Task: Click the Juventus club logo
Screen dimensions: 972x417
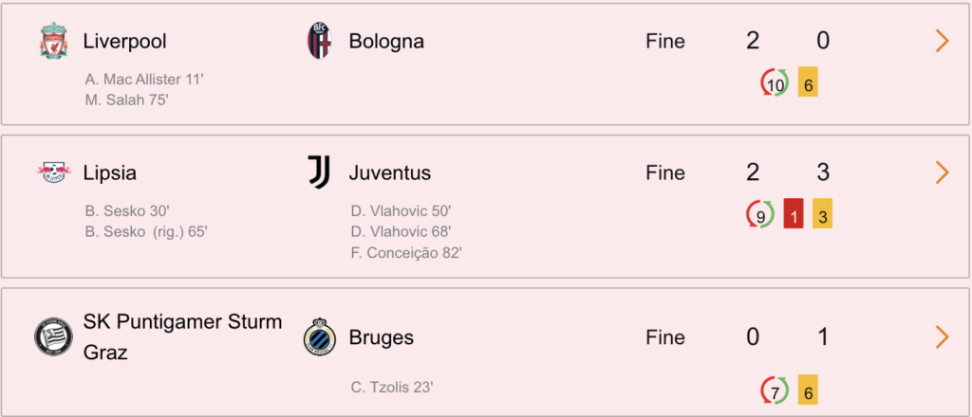Action: pyautogui.click(x=320, y=172)
